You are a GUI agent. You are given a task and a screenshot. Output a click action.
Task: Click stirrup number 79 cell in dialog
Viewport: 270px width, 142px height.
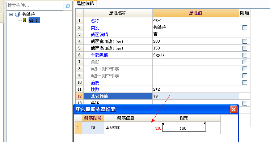pos(93,128)
